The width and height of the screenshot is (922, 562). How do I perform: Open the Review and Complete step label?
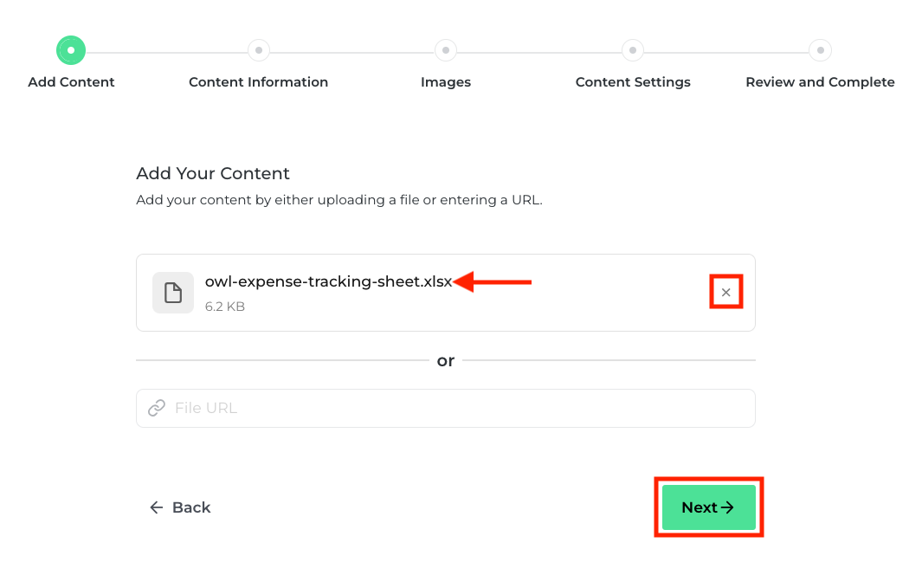pos(820,82)
